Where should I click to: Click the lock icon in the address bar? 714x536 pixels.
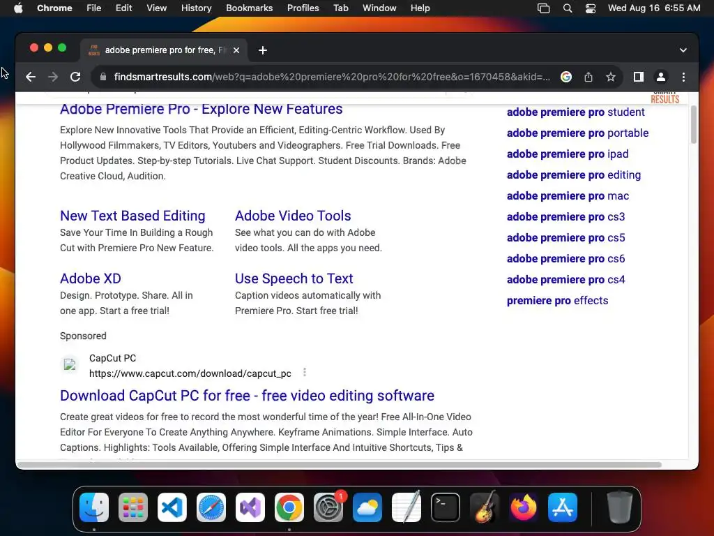103,77
